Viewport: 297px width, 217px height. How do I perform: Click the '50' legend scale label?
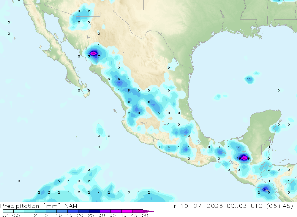click(x=145, y=215)
